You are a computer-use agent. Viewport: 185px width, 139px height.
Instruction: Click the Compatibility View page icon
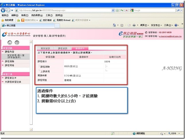coord(117,10)
